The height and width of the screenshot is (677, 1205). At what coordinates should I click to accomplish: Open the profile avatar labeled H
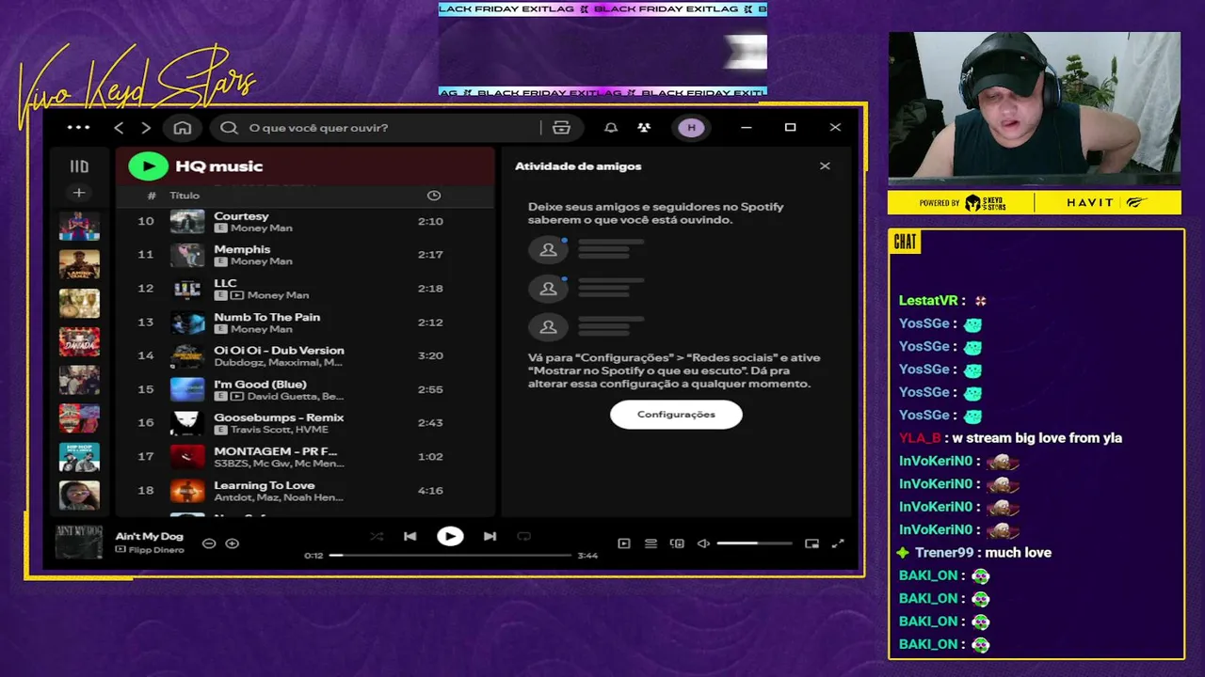coord(691,128)
